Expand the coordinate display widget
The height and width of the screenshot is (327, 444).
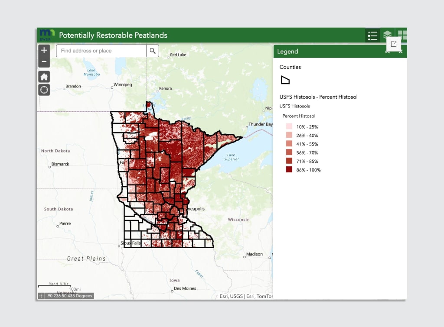[40, 295]
